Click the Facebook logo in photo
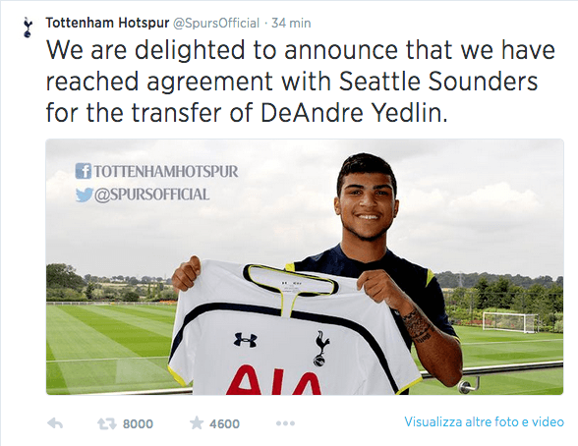 tap(84, 171)
